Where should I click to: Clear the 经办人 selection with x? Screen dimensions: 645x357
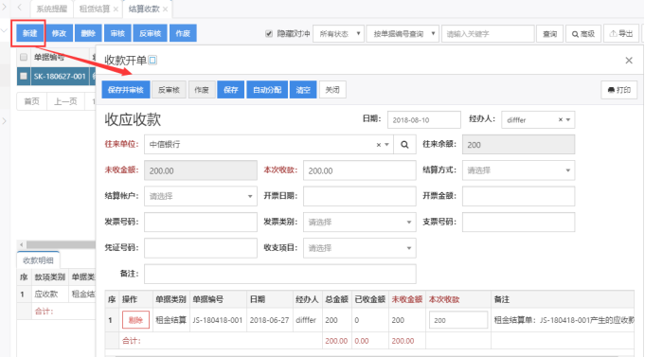(x=561, y=119)
